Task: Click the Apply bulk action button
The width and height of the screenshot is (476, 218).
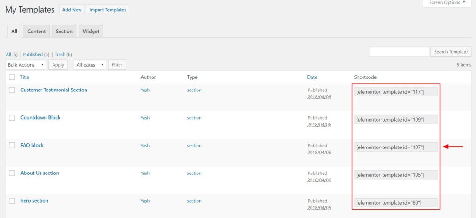Action: 58,65
